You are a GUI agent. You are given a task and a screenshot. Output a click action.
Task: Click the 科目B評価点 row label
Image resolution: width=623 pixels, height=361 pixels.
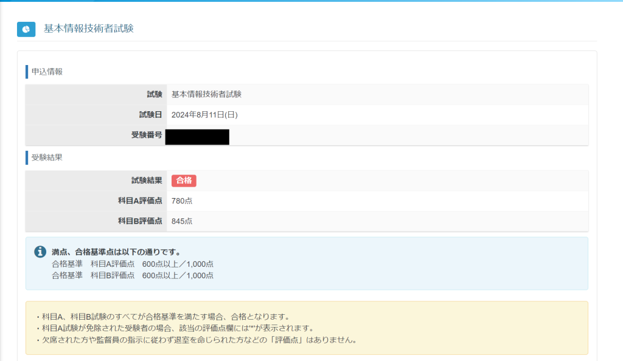(140, 221)
